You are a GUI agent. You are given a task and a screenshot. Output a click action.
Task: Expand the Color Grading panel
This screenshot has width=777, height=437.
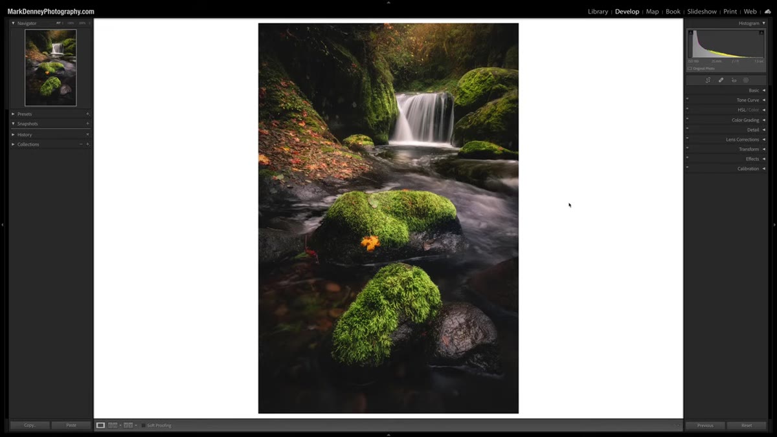764,120
